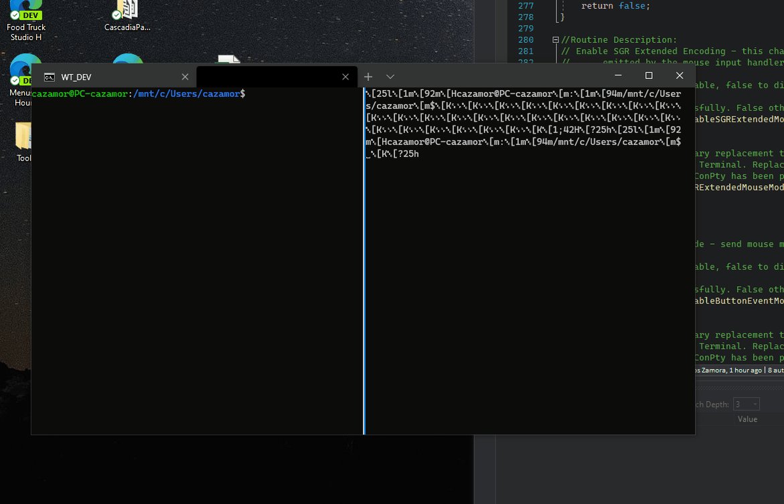Click the command prompt icon on the WT_DEV tab

(49, 77)
